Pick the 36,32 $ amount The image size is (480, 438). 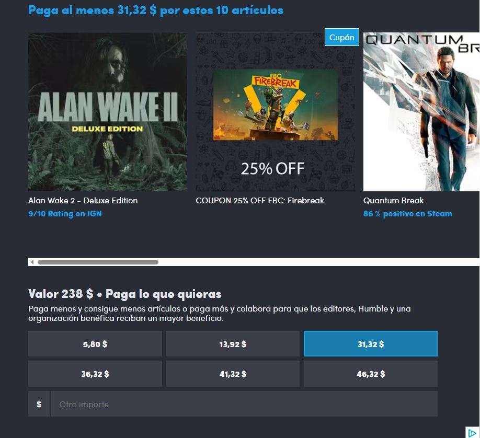(x=95, y=374)
